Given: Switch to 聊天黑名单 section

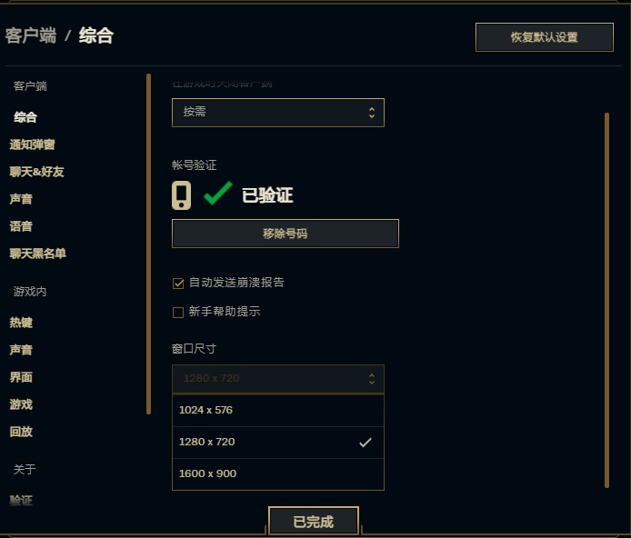Looking at the screenshot, I should tap(38, 254).
